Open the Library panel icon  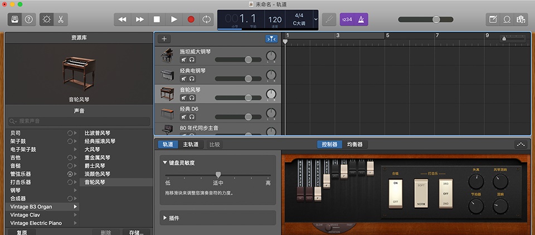15,19
